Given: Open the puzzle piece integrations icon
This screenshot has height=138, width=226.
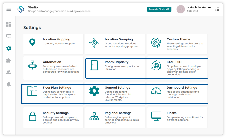Looking at the screenshot, I should (x=9, y=60).
